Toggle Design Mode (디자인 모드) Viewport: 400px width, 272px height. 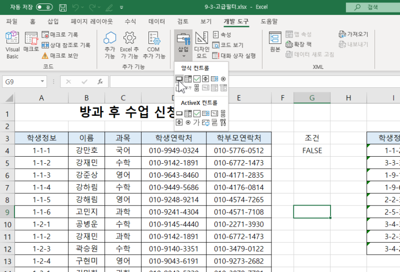pyautogui.click(x=201, y=45)
